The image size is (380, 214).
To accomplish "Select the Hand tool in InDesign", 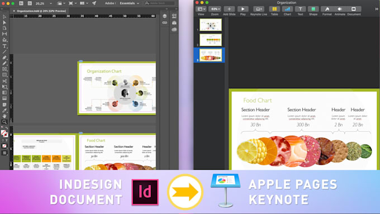I will pos(4,116).
